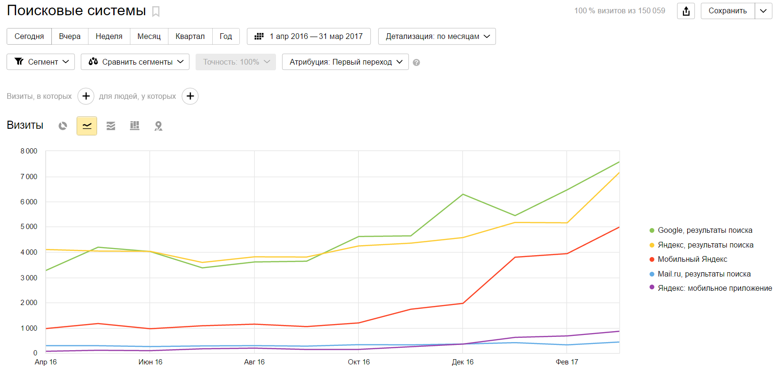
Task: Select the Квартал period tab
Action: pos(190,37)
